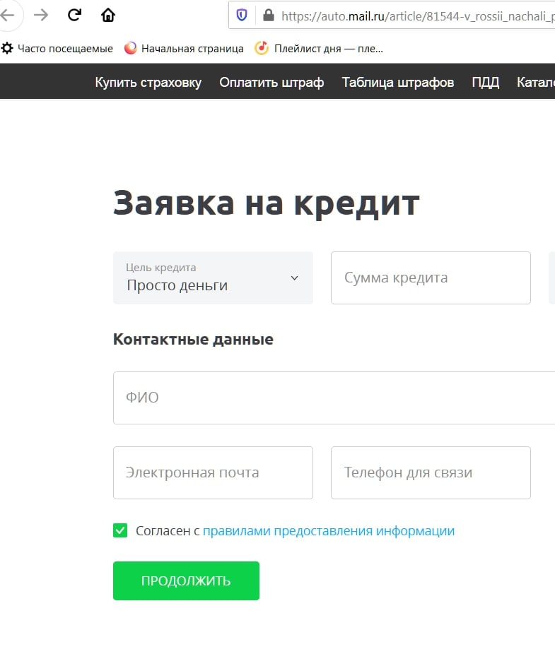Open the Часто посещаемые bookmark

click(57, 49)
